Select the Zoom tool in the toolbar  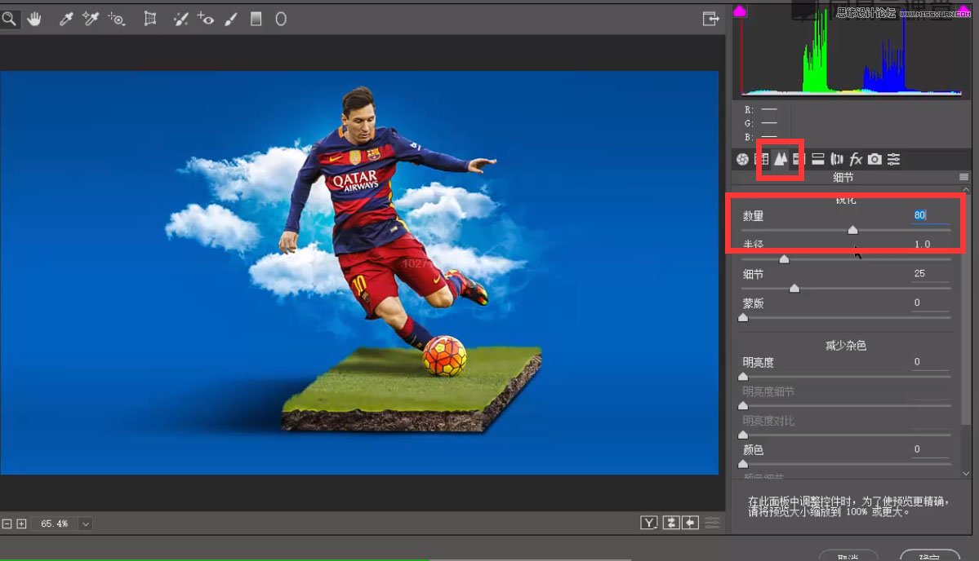9,19
